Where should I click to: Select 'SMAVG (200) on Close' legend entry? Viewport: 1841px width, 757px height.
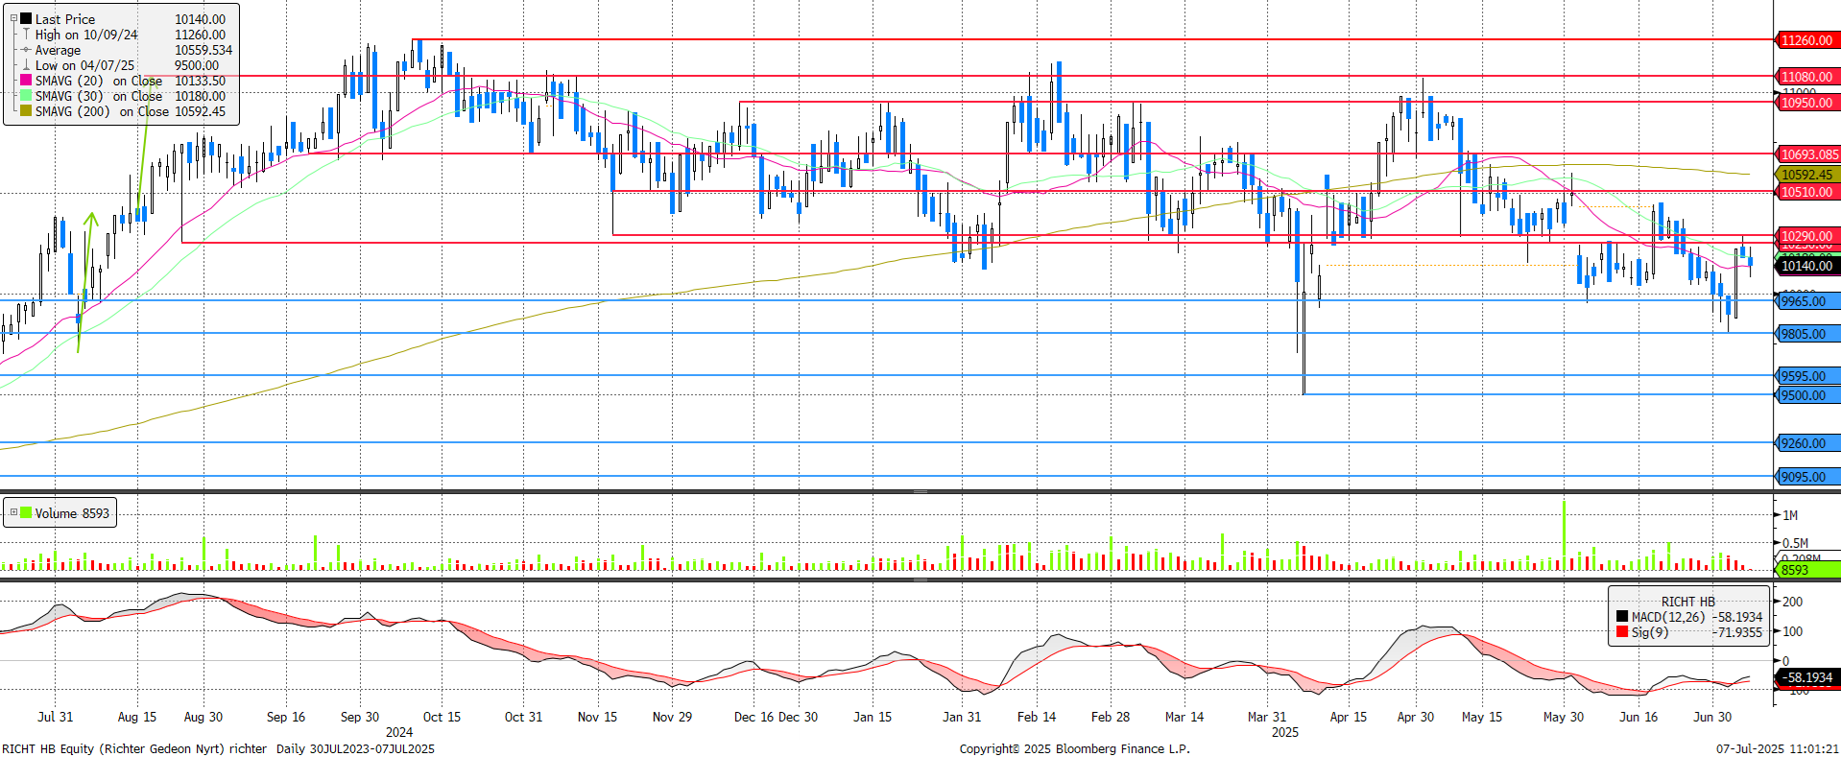click(x=102, y=111)
